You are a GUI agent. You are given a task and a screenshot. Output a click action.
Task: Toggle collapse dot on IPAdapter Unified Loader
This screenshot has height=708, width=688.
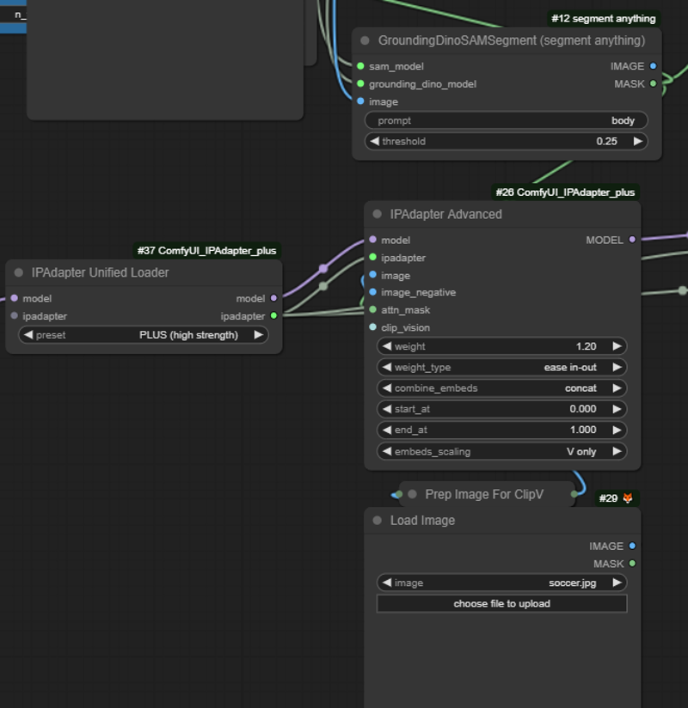(x=19, y=272)
